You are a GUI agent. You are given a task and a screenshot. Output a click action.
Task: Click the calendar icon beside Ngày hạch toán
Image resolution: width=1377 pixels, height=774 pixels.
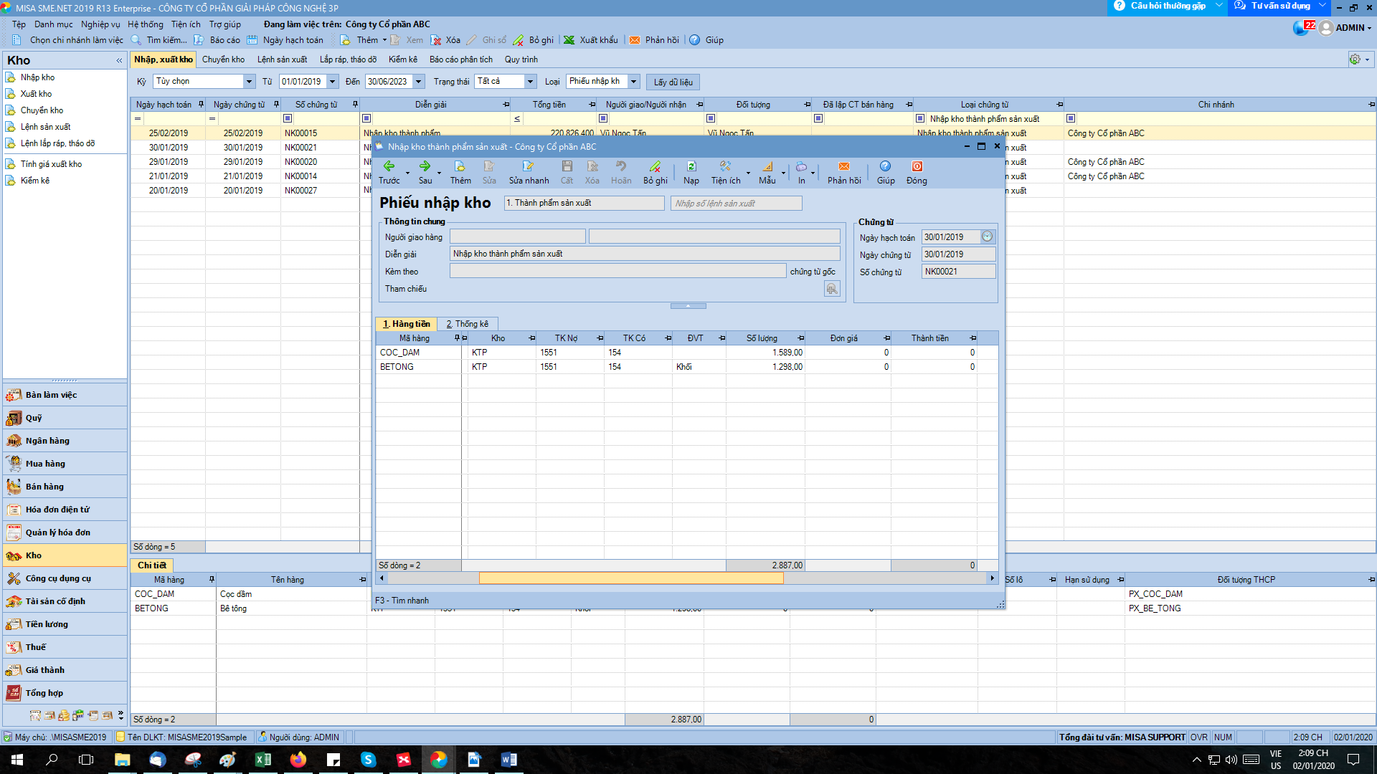(988, 236)
